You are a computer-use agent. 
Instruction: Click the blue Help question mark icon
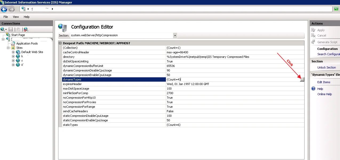point(313,89)
